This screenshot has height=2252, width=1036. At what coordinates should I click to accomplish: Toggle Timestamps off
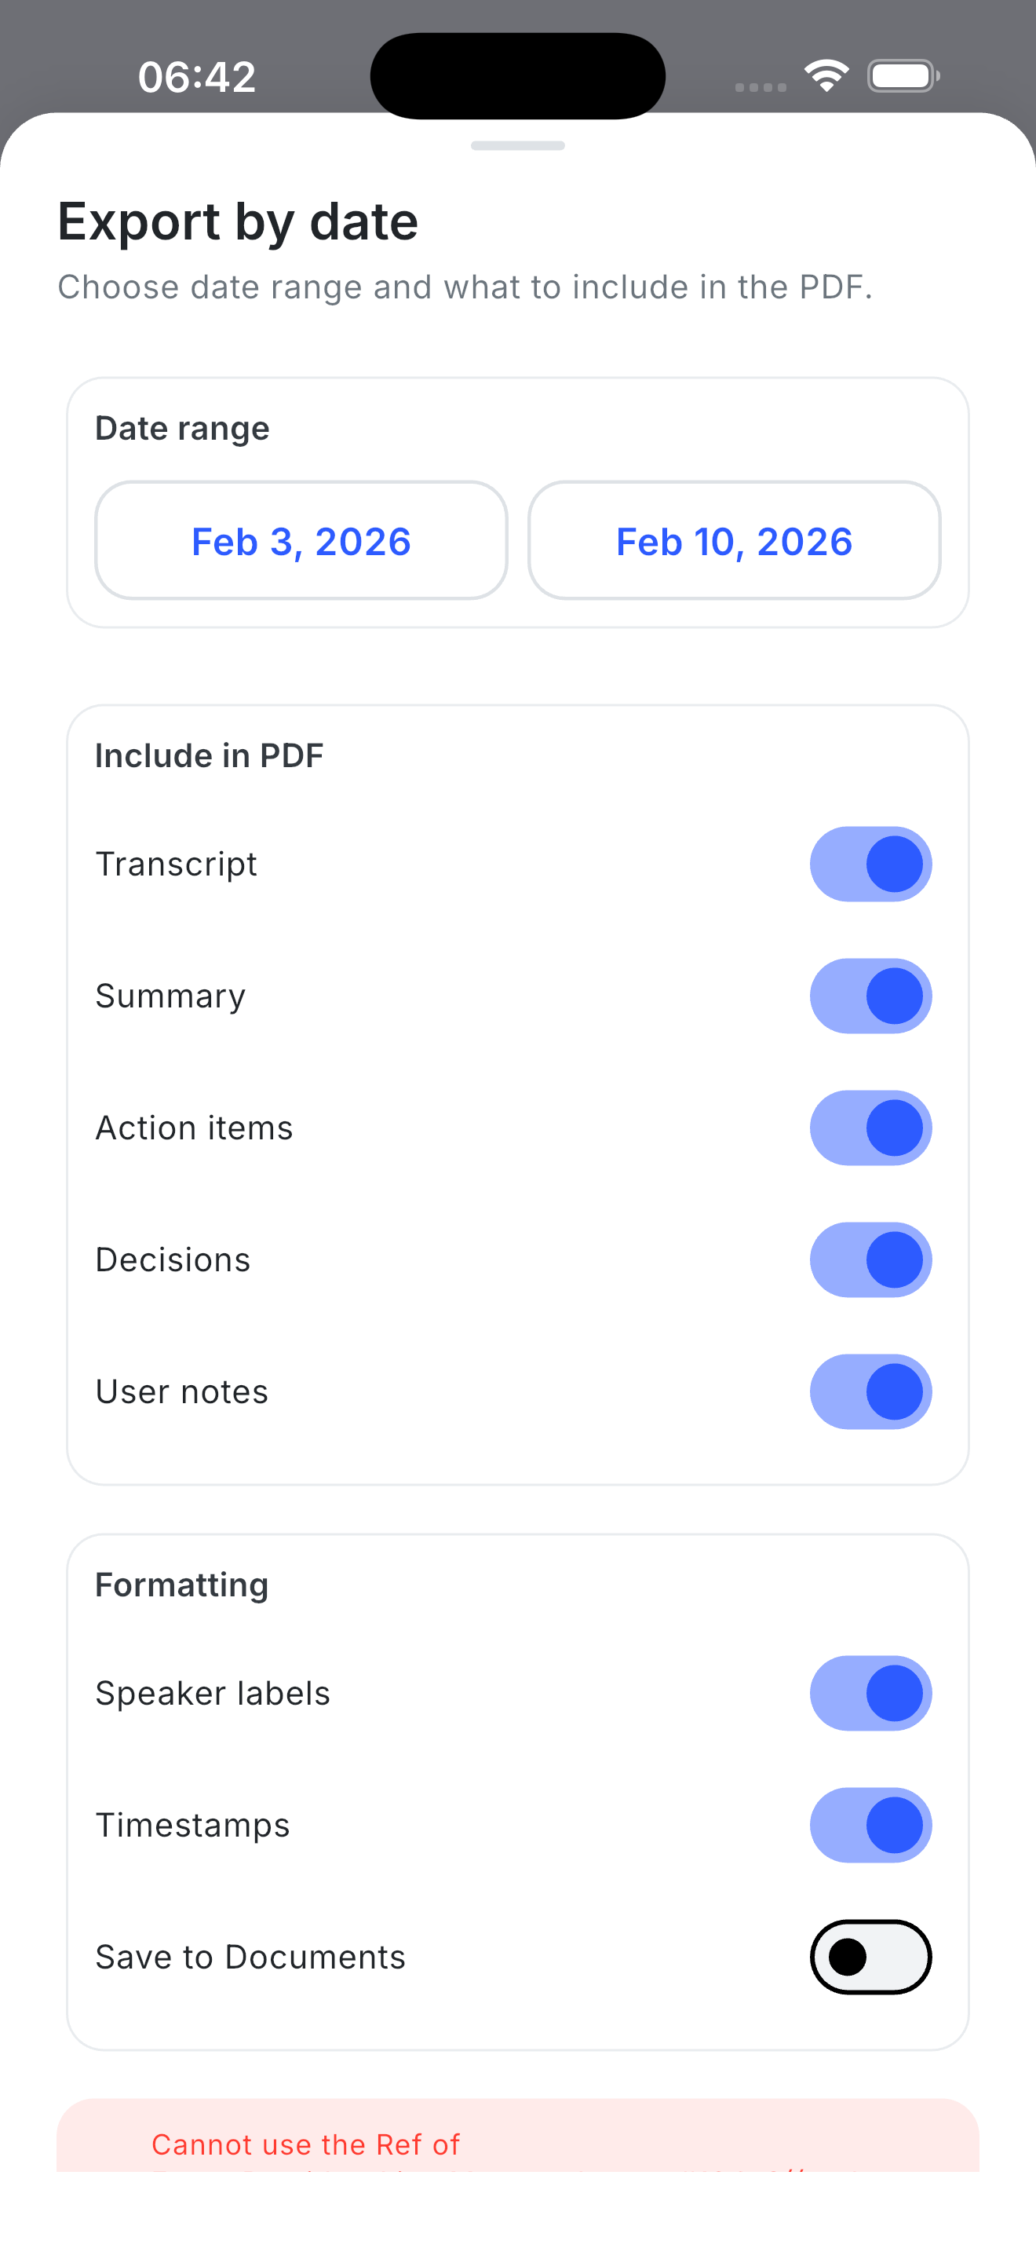(870, 1825)
